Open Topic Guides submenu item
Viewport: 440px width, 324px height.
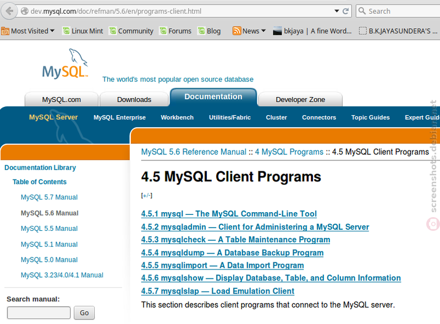(x=370, y=117)
